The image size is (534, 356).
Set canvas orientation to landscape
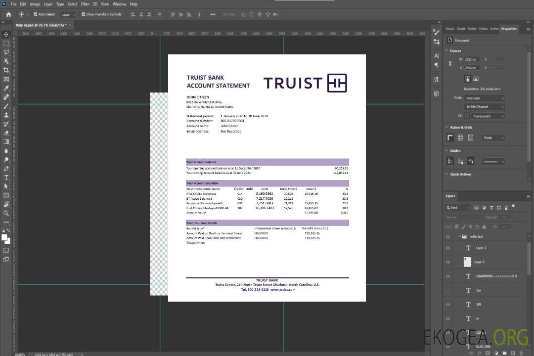[x=476, y=79]
